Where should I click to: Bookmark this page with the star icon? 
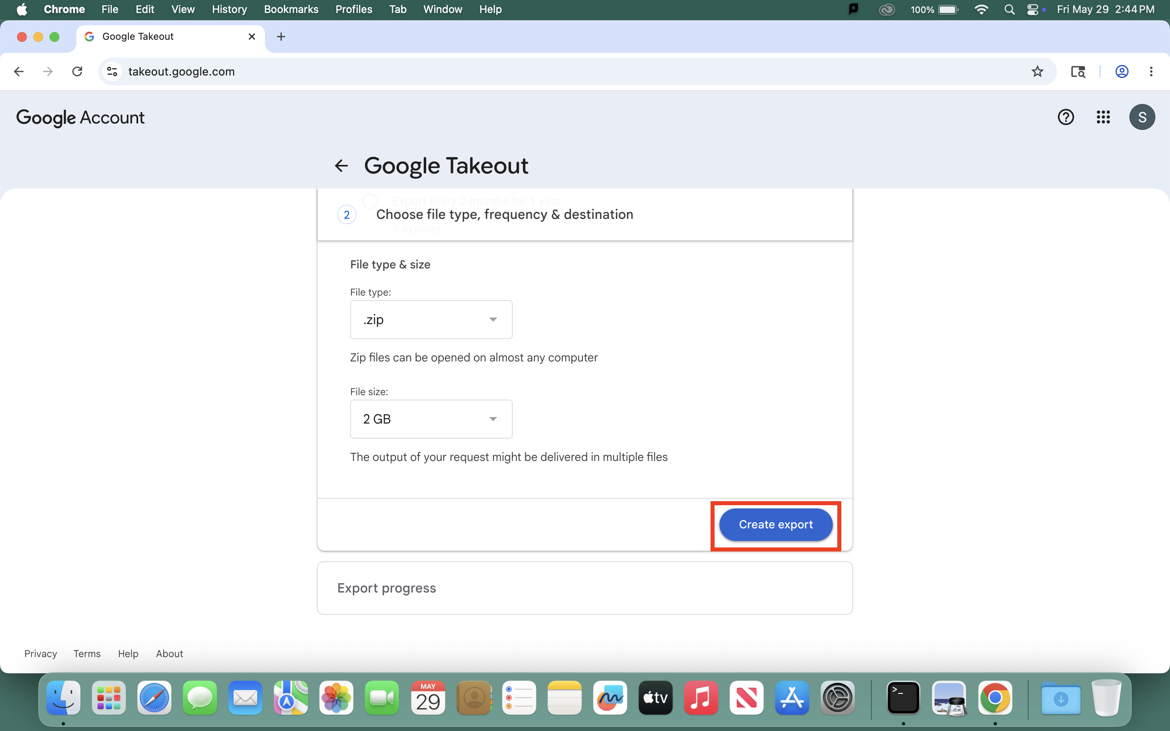[1037, 71]
